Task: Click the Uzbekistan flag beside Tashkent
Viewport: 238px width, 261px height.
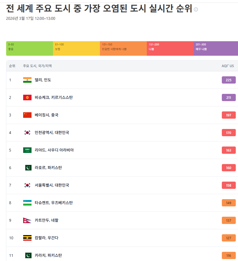Action: coord(27,203)
